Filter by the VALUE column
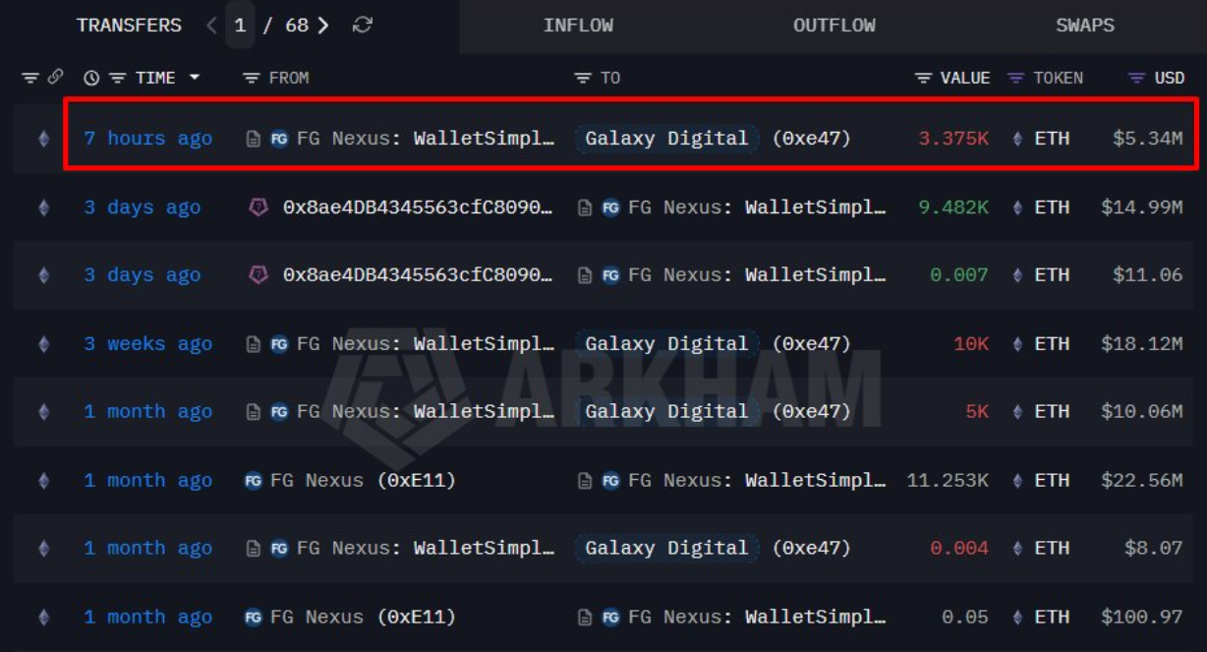This screenshot has height=652, width=1207. 923,78
